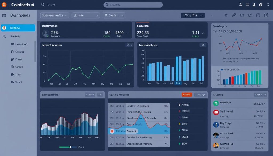Image resolution: width=273 pixels, height=156 pixels.
Task: Open the date dropdown arrow beside 15T2ct 2014
Action: coord(202,15)
